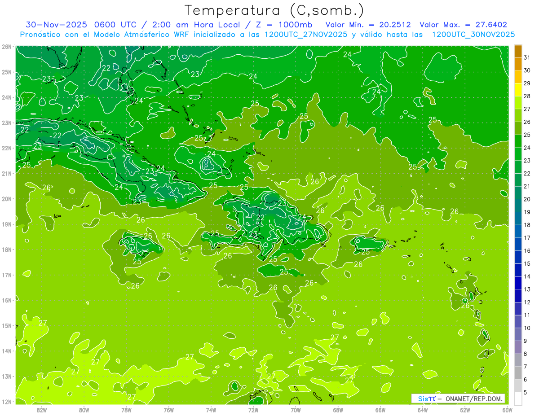Click the "78W" longitude axis label
Screen dimensions: 539x416
point(126,410)
